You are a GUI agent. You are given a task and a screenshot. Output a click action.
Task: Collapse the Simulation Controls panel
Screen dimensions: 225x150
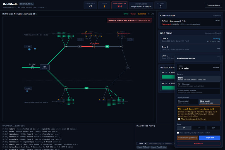(x=218, y=58)
